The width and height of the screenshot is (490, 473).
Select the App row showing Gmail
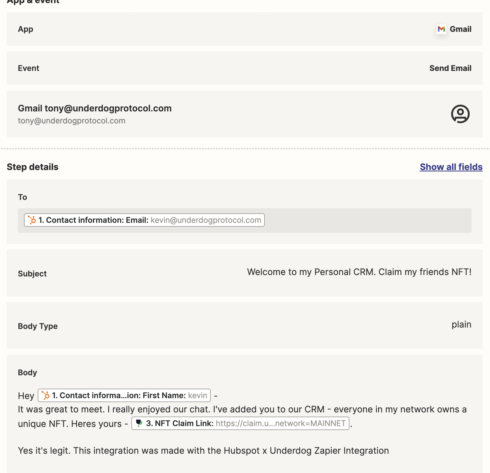[x=245, y=29]
